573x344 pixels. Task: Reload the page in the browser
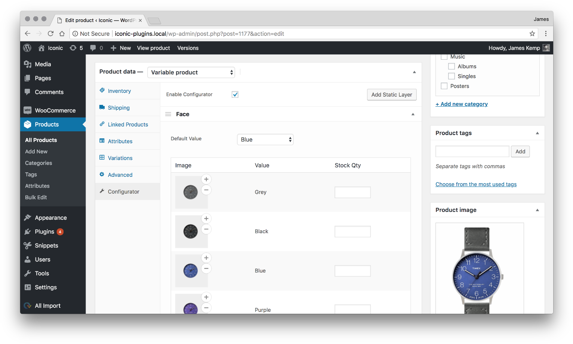(x=50, y=34)
